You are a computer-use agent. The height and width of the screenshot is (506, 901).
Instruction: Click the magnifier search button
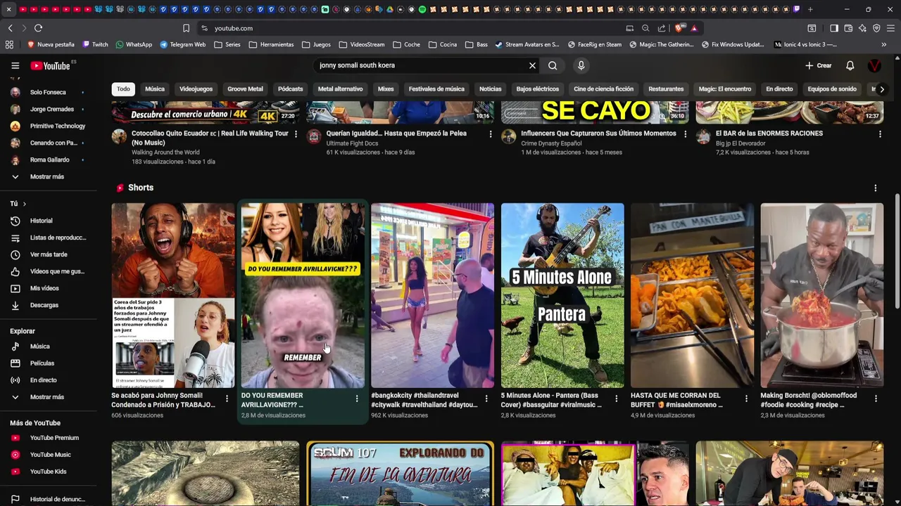coord(553,65)
